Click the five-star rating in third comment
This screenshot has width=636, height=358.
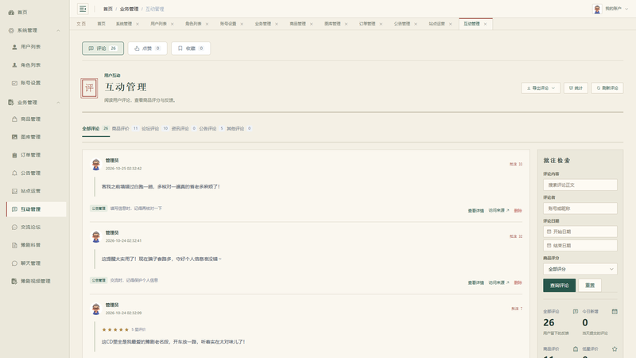115,329
